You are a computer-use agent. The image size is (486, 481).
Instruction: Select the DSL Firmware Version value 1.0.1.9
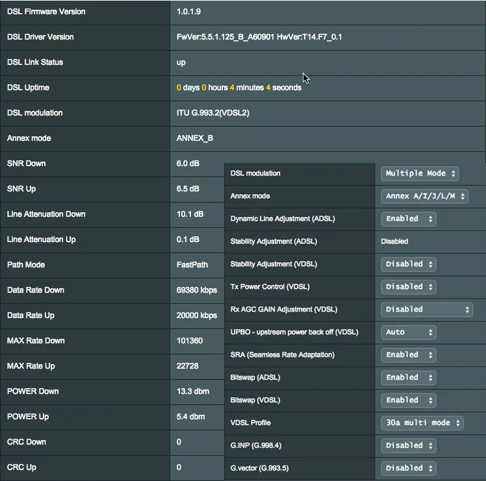coord(188,12)
